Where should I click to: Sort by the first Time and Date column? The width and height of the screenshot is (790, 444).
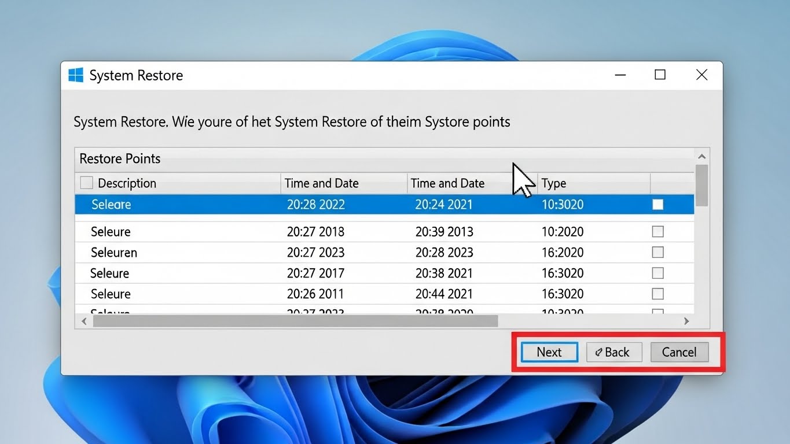coord(321,183)
